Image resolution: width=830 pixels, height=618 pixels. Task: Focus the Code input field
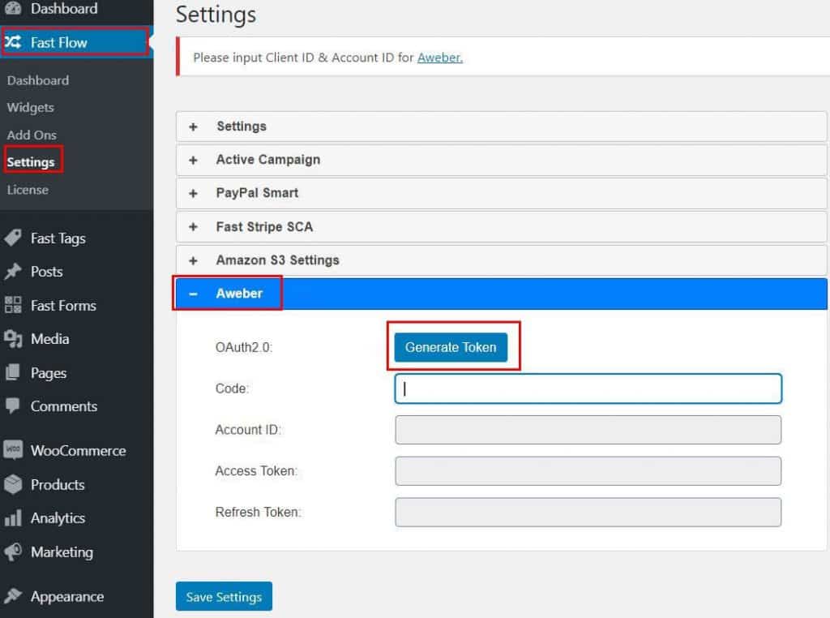coord(588,388)
